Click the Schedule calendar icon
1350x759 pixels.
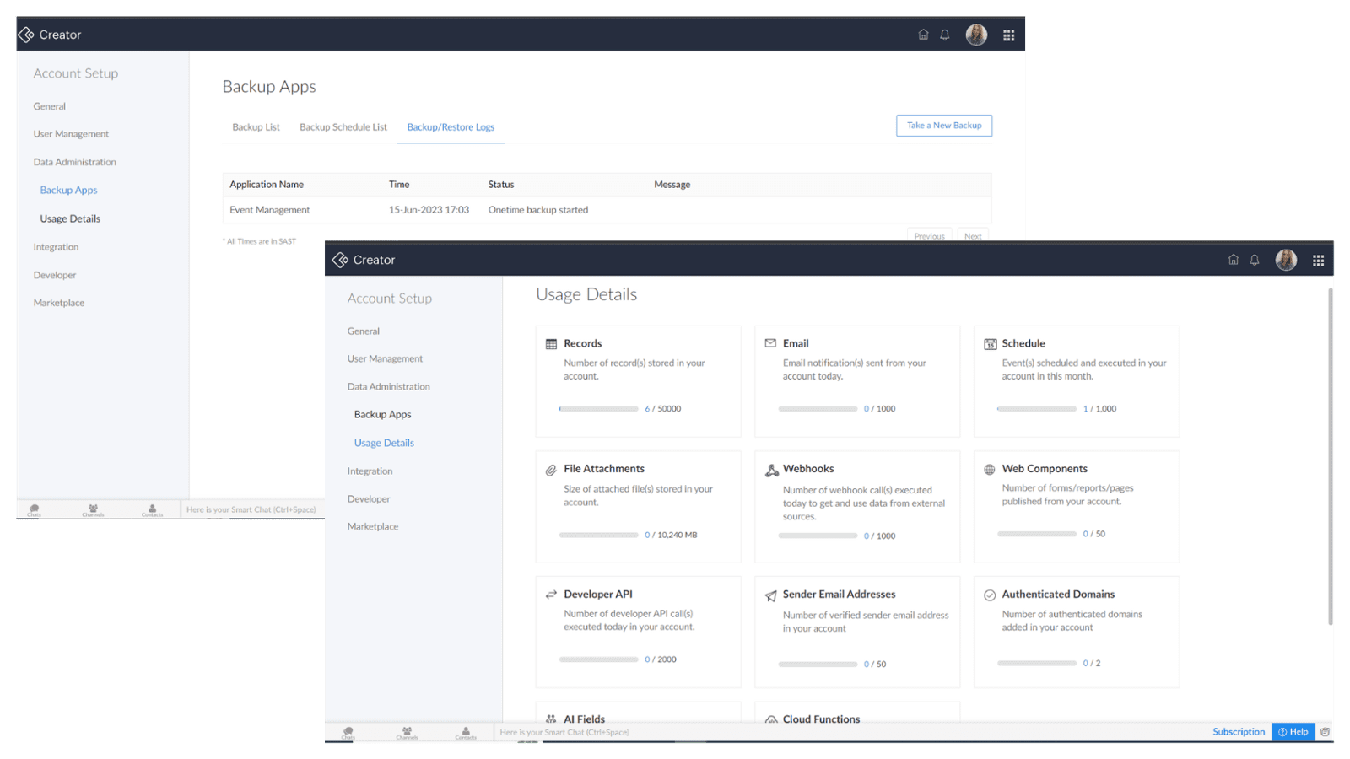[x=990, y=344]
